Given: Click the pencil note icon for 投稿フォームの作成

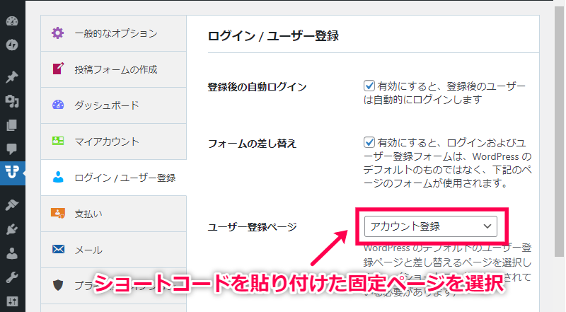Looking at the screenshot, I should click(58, 69).
